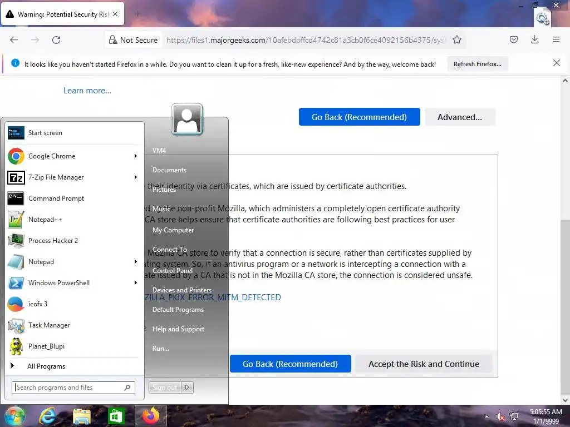
Task: Click the page scrollbar down arrow
Action: coord(565,400)
